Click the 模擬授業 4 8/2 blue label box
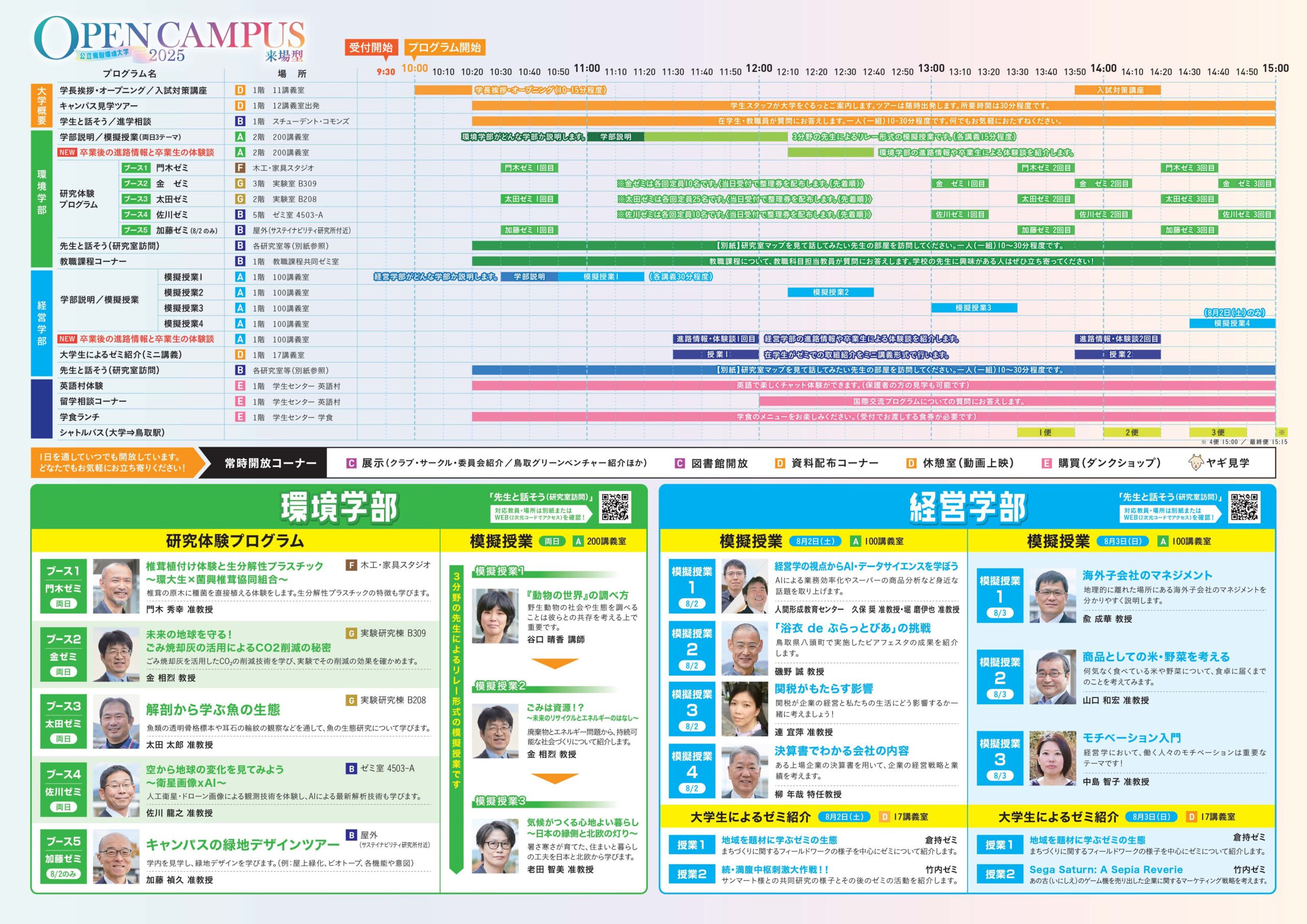 (x=692, y=771)
